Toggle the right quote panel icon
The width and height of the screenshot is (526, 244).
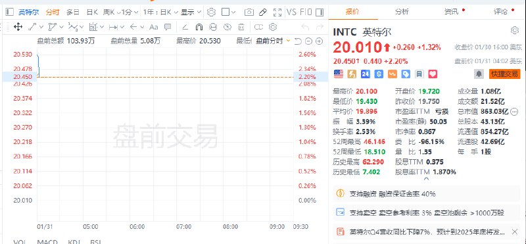pos(320,12)
